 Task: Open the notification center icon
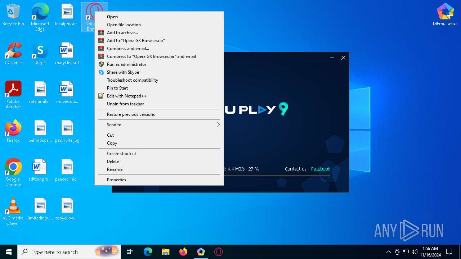[449, 252]
